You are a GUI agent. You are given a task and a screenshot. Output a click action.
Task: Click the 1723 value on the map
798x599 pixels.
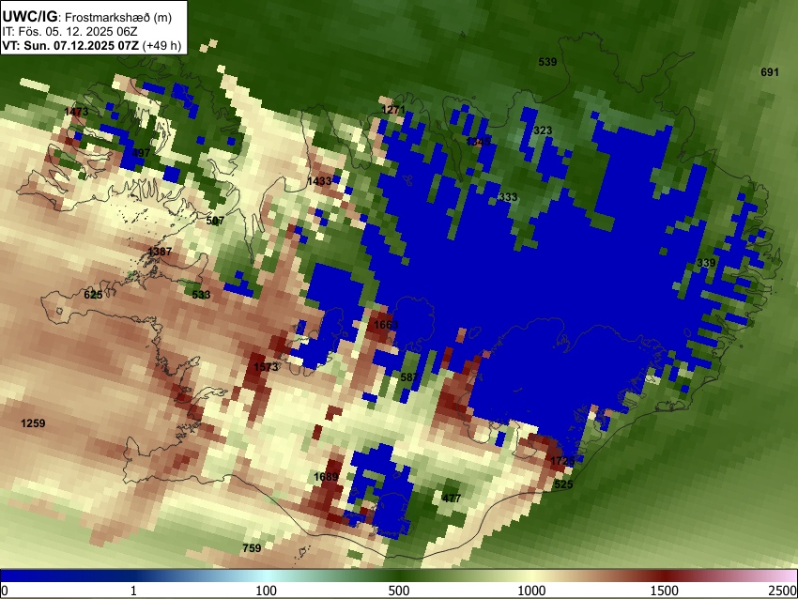563,461
